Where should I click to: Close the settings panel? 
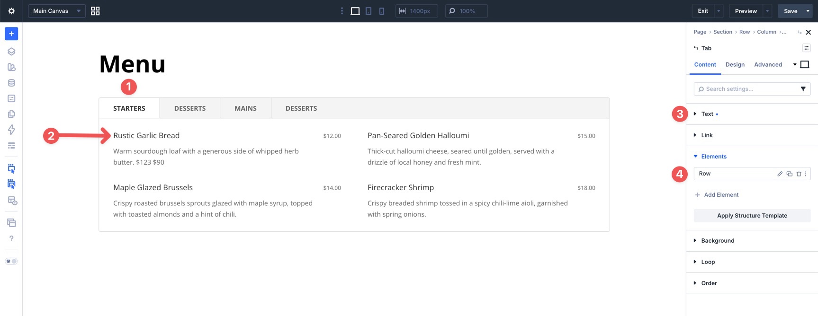click(809, 32)
